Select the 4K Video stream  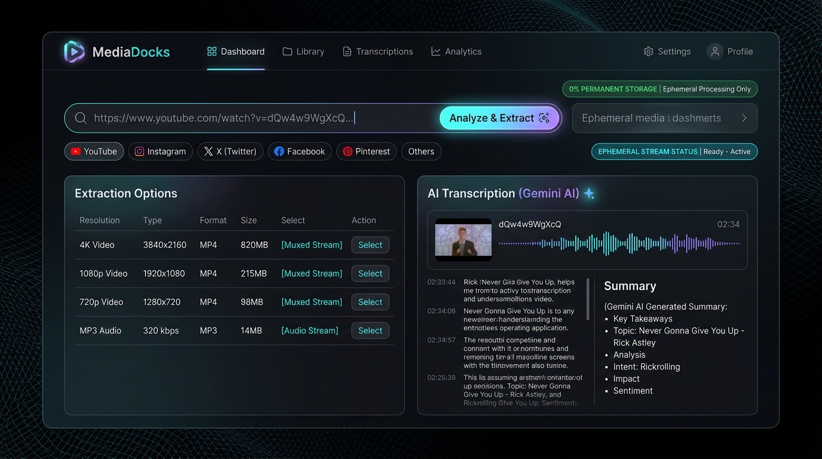click(370, 245)
